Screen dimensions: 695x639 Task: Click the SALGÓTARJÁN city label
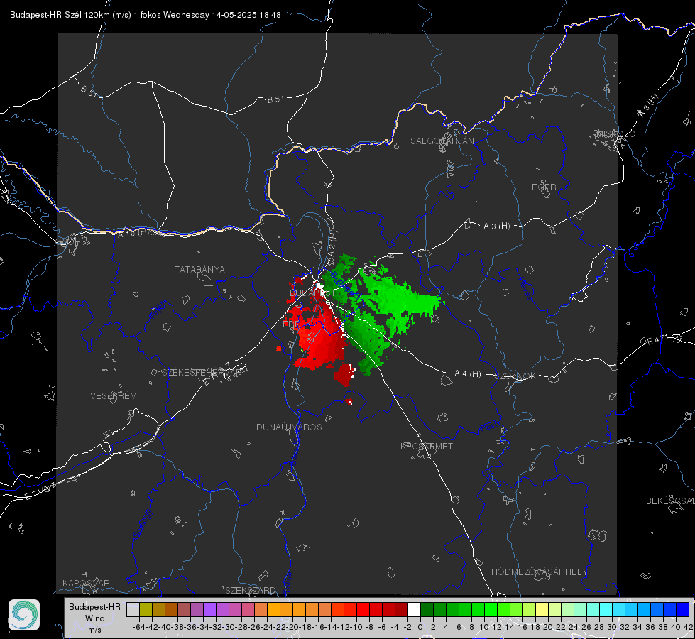pos(442,141)
